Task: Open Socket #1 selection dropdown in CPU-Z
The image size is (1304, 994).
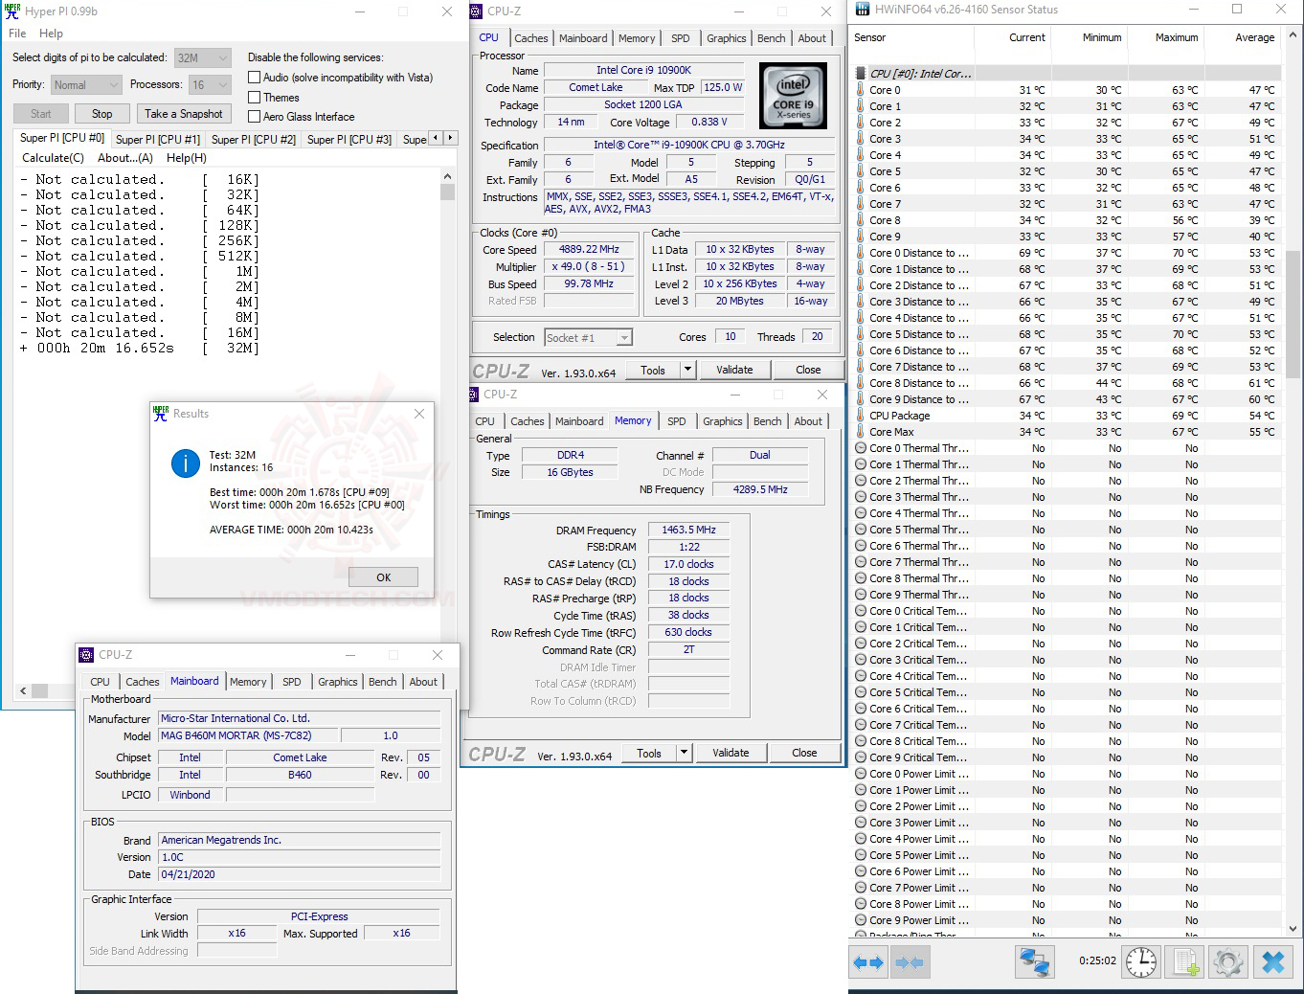Action: click(x=588, y=337)
